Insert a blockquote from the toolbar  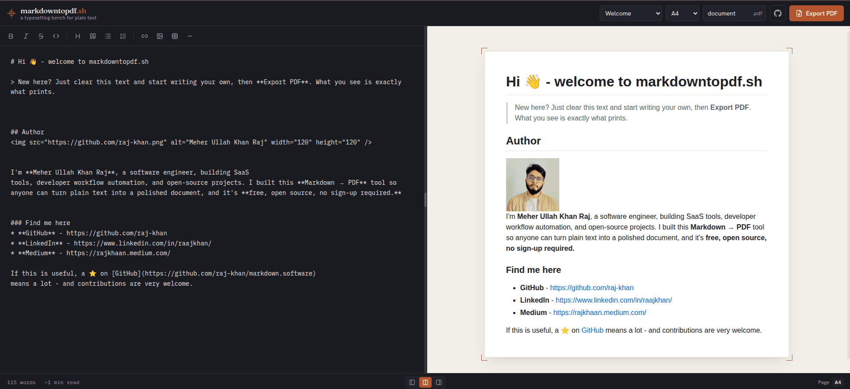coord(93,36)
